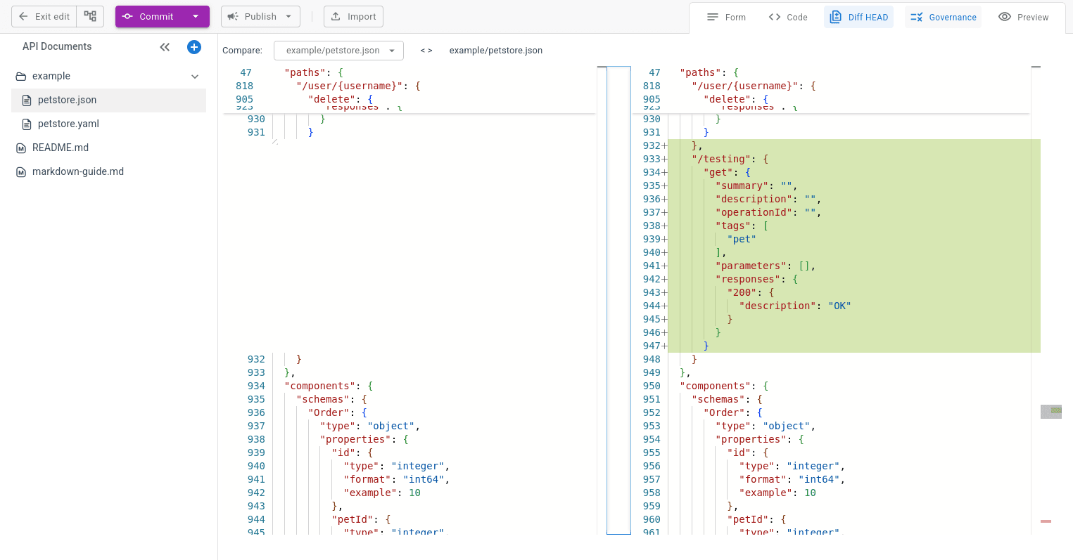
Task: Click the Code angle brackets icon
Action: (x=775, y=17)
